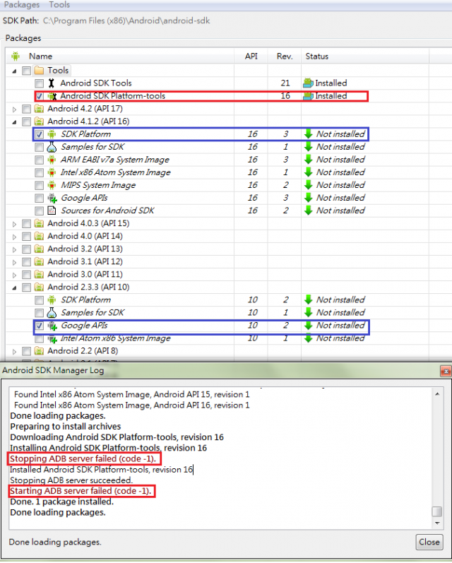This screenshot has width=452, height=563.
Task: Click the Android 2.3.3 (API 10) folder icon
Action: pos(39,288)
